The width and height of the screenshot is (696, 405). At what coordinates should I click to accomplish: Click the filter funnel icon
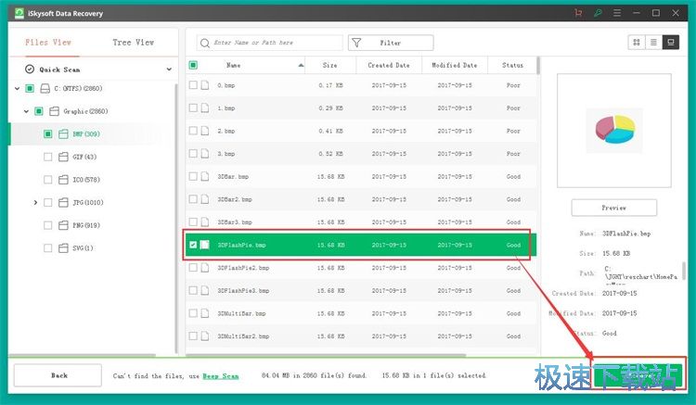[x=356, y=43]
